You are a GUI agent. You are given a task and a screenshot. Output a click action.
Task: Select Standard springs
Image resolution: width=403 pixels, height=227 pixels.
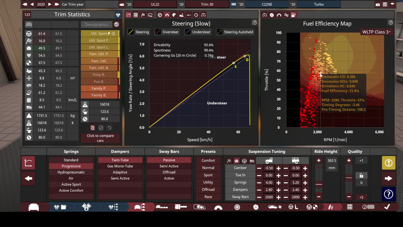[x=71, y=160]
